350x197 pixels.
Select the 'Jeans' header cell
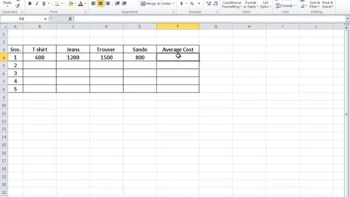[73, 49]
